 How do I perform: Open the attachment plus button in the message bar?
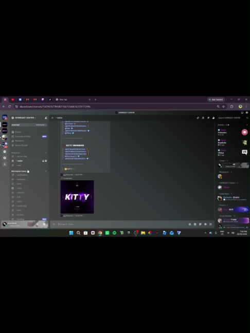[x=54, y=224]
